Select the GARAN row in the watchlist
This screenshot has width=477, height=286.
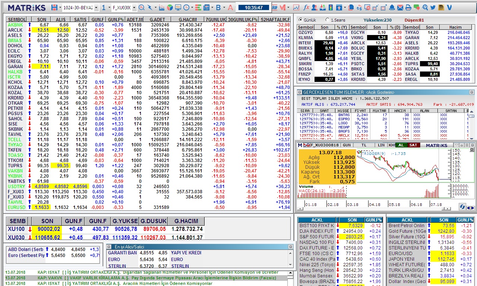[x=148, y=66]
